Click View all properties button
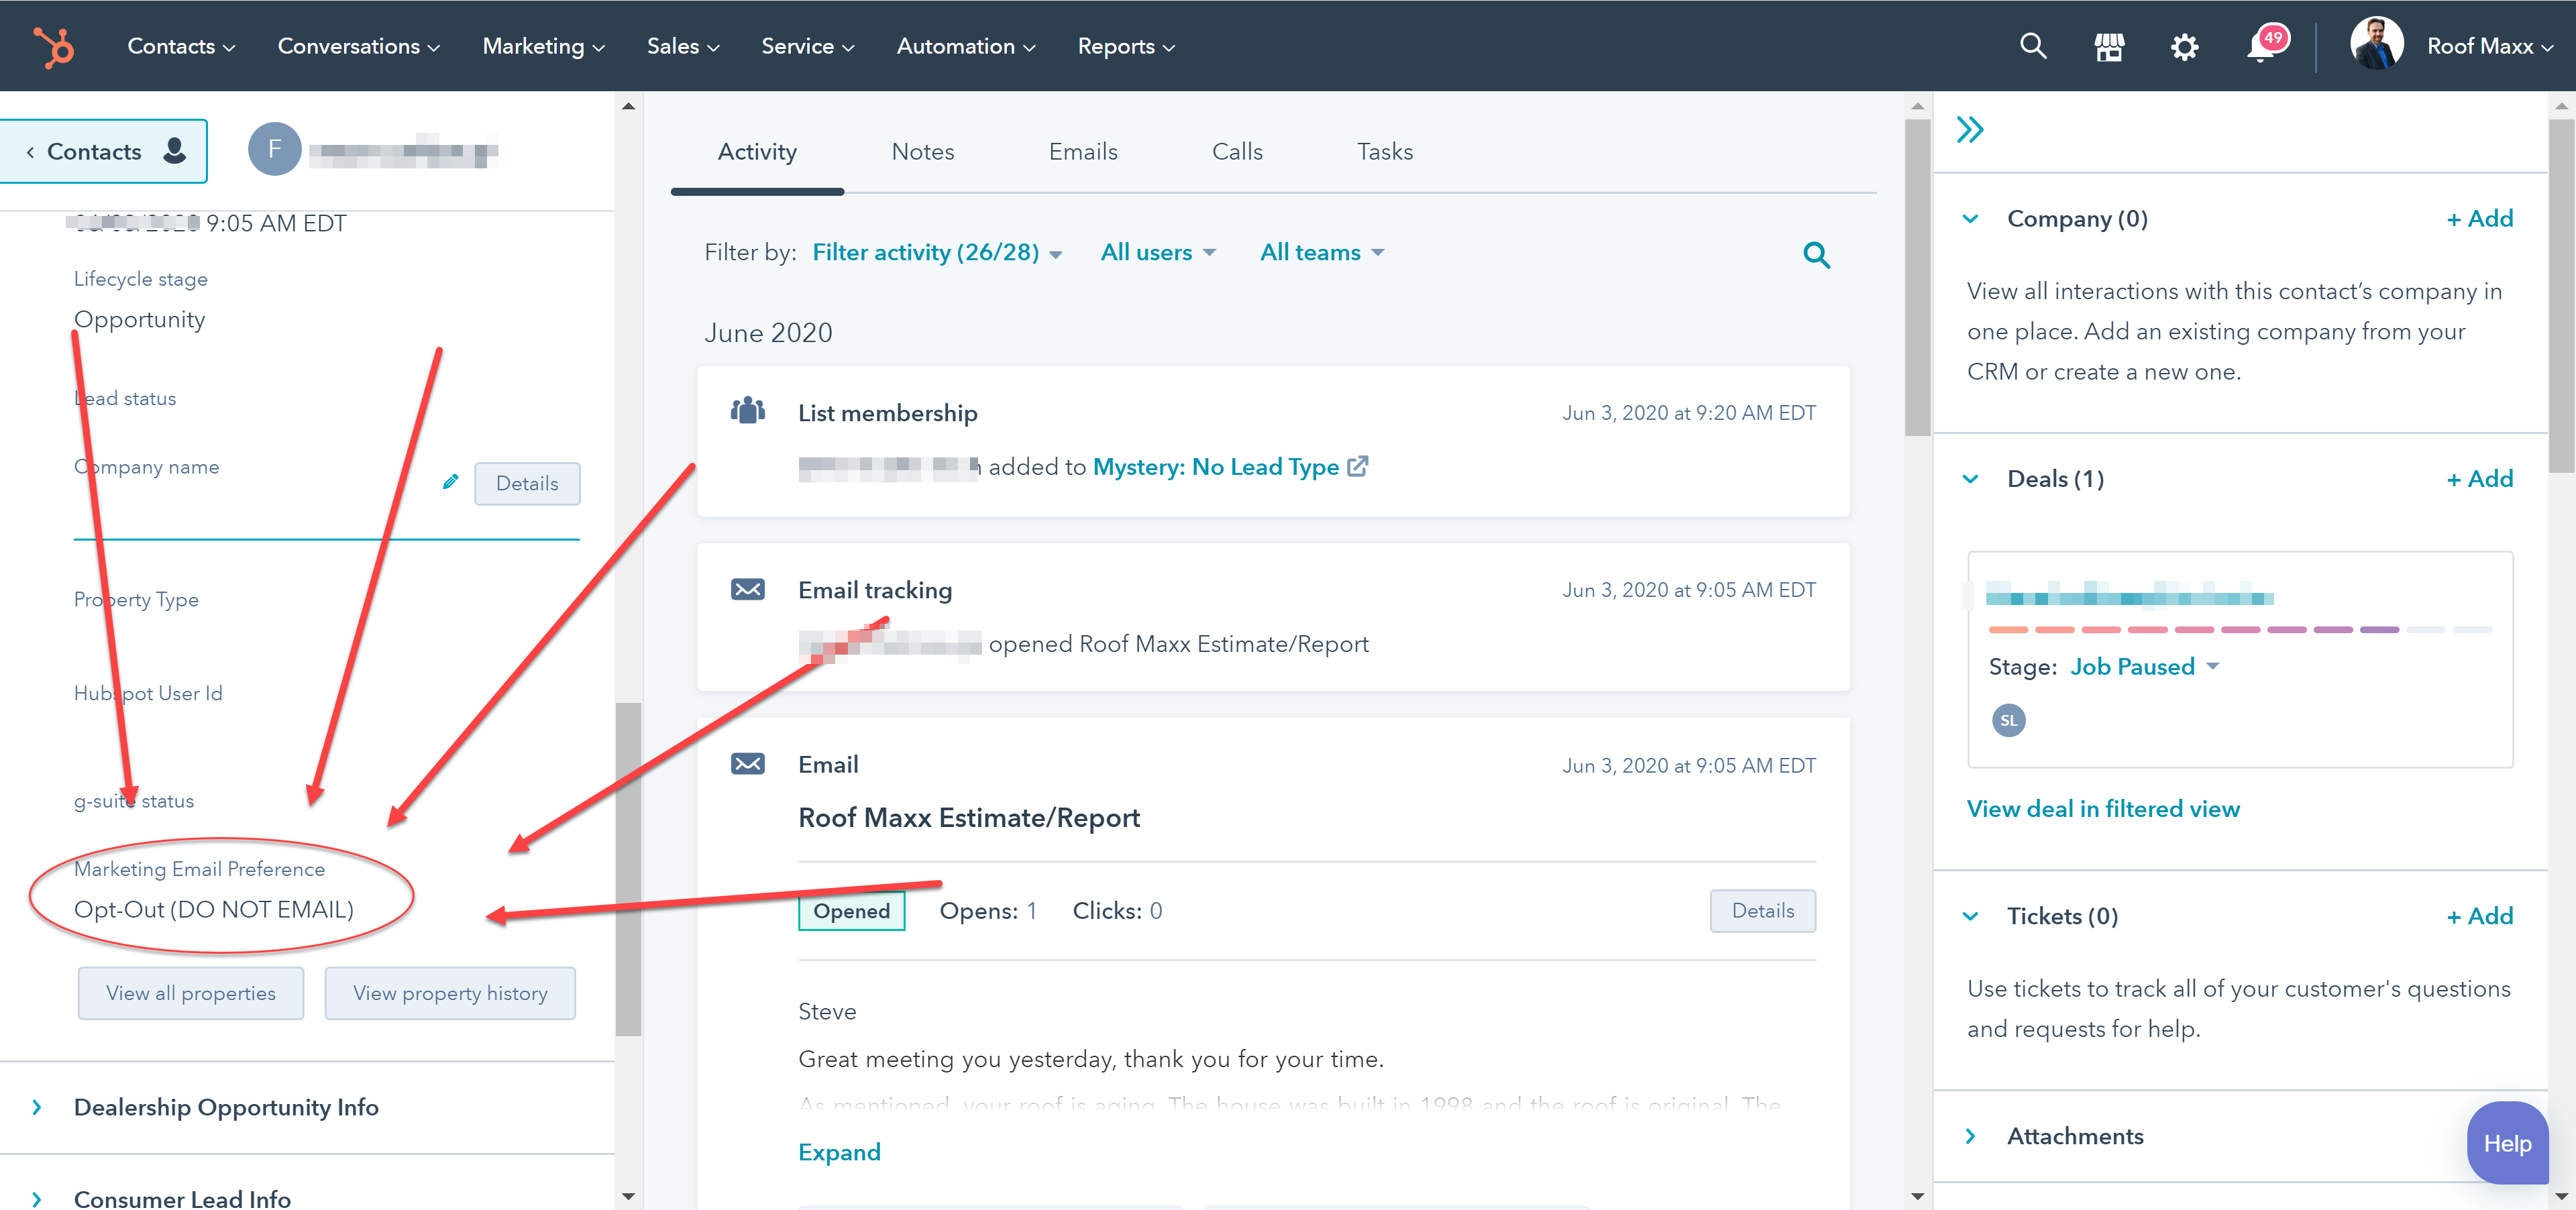Image resolution: width=2576 pixels, height=1210 pixels. (x=190, y=993)
